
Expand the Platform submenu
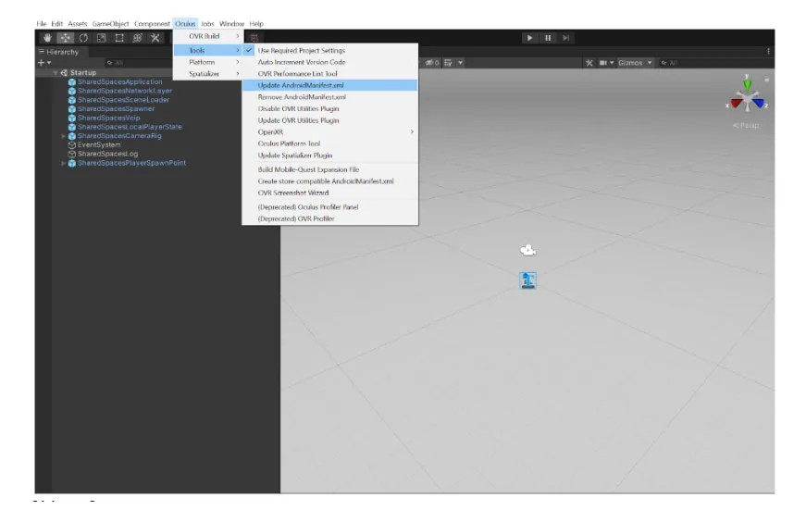point(207,62)
